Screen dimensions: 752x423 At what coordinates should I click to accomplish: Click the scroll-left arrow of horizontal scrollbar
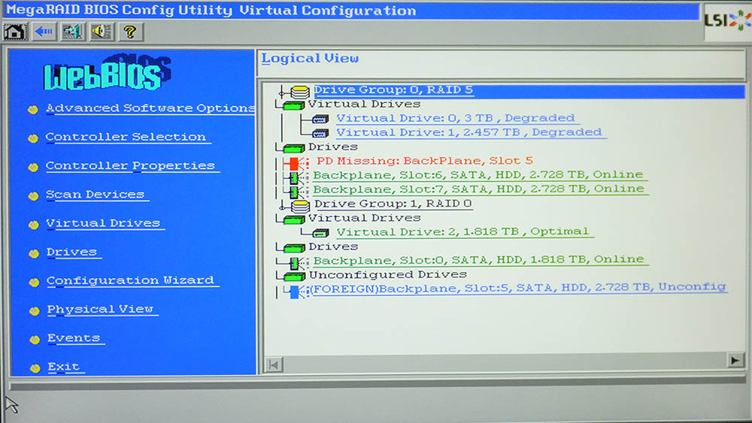click(274, 365)
